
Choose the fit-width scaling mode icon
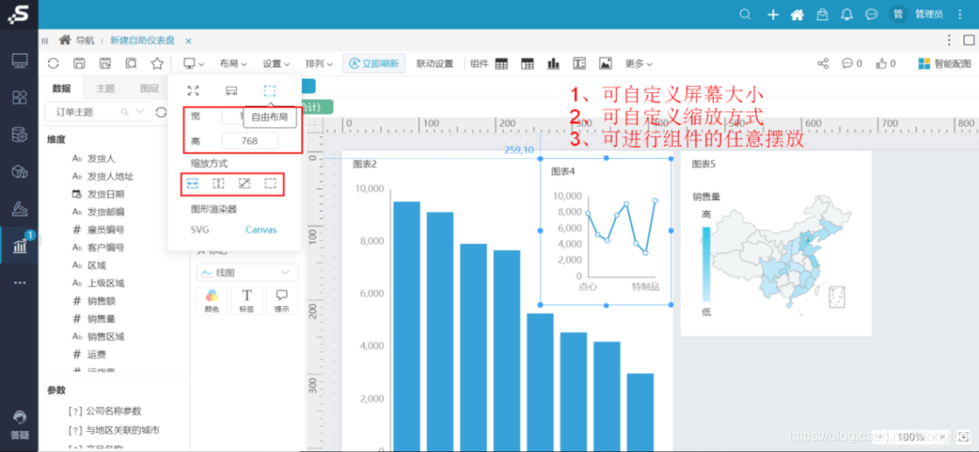click(x=192, y=183)
